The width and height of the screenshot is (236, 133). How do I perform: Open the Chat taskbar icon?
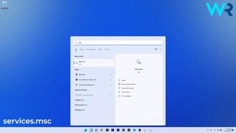click(x=97, y=130)
